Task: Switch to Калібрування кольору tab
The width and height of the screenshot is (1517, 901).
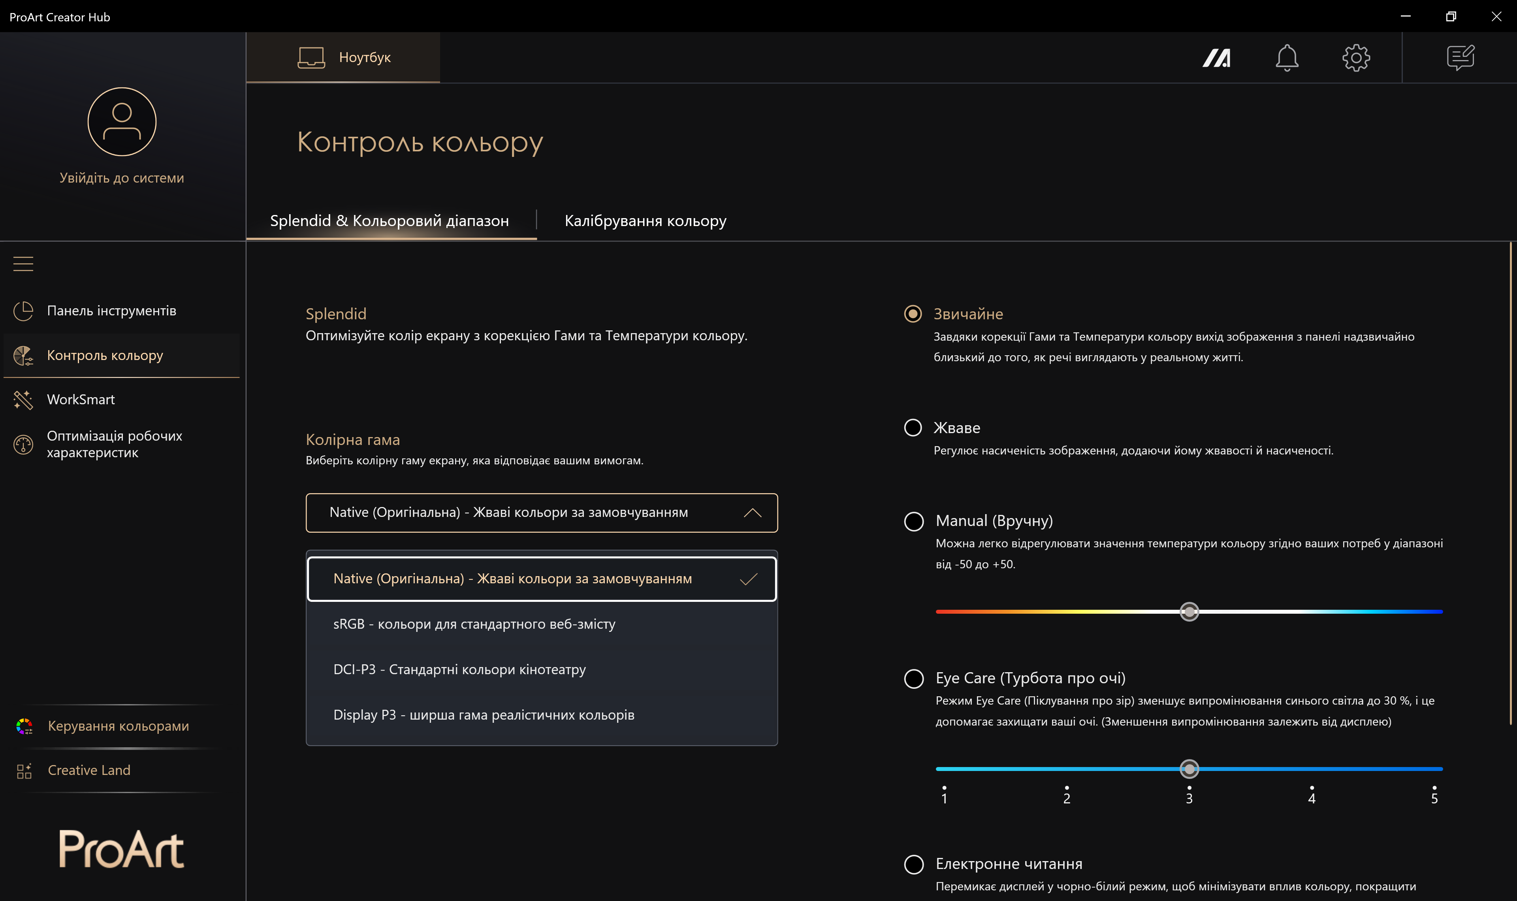Action: (645, 221)
